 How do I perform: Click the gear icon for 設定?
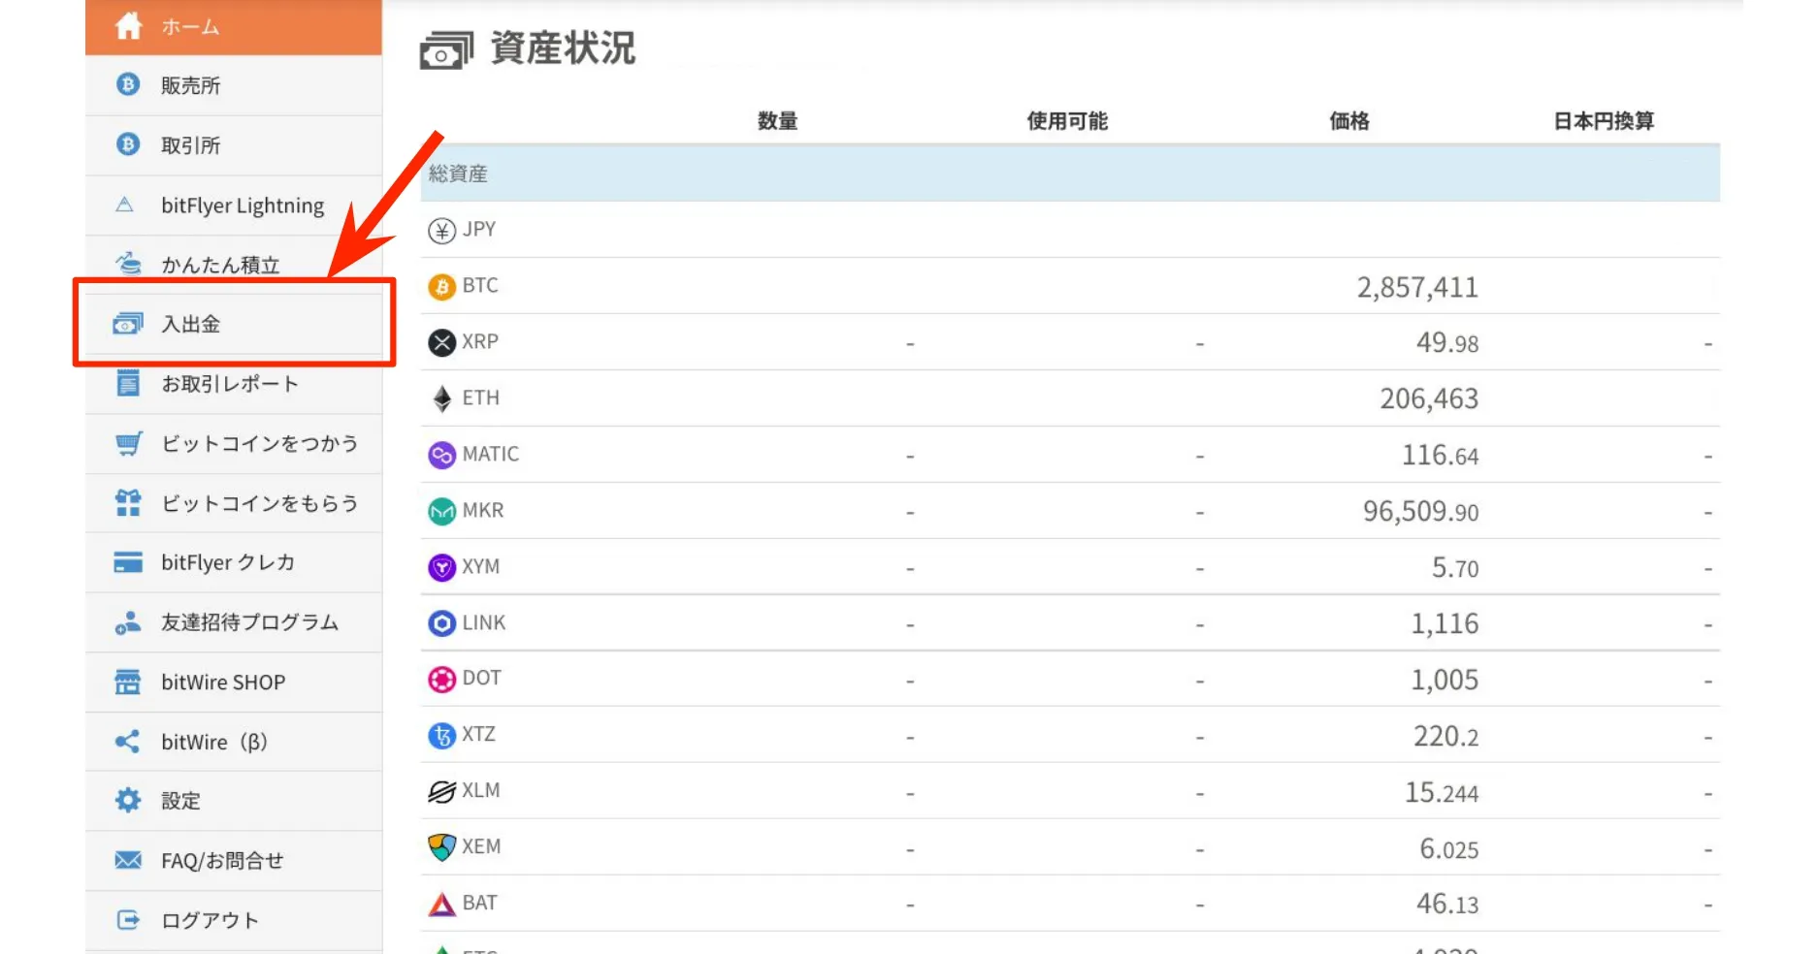(128, 800)
